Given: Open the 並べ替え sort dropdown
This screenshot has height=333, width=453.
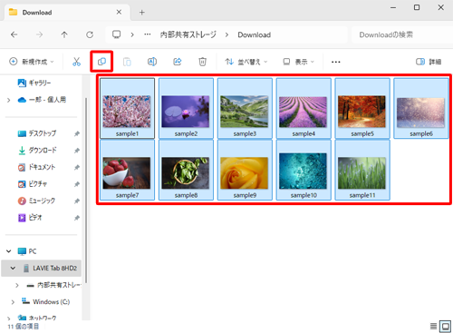Looking at the screenshot, I should [246, 62].
